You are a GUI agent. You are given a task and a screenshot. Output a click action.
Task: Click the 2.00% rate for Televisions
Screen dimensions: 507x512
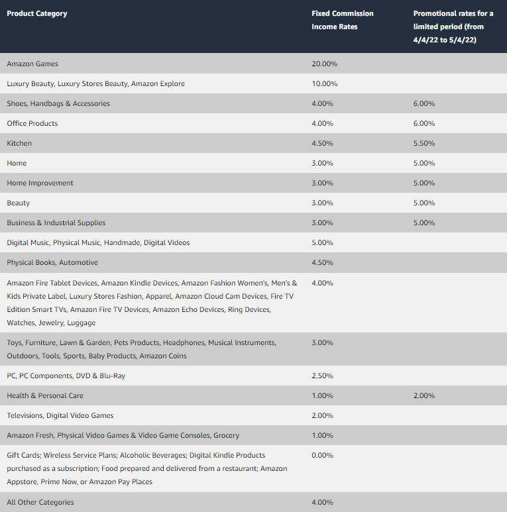322,416
